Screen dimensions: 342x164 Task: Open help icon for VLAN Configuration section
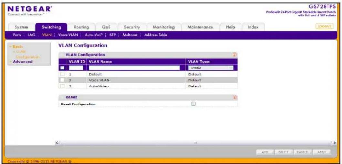tap(235, 55)
